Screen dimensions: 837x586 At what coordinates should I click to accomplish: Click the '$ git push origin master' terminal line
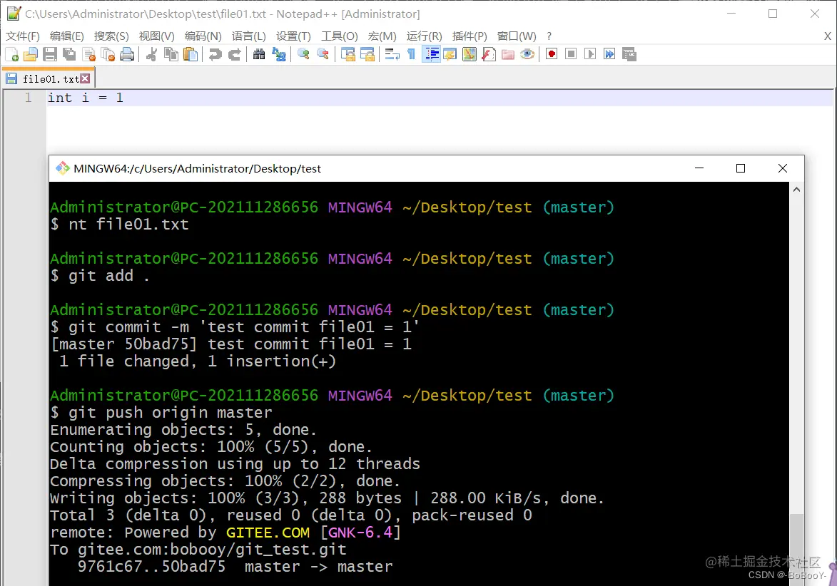(161, 413)
